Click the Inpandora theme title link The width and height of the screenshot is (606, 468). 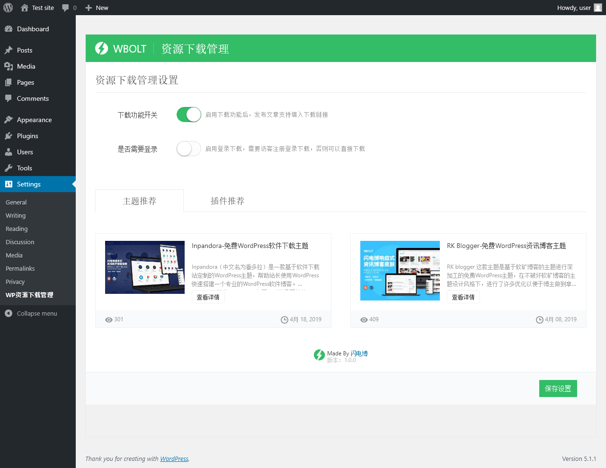point(250,246)
